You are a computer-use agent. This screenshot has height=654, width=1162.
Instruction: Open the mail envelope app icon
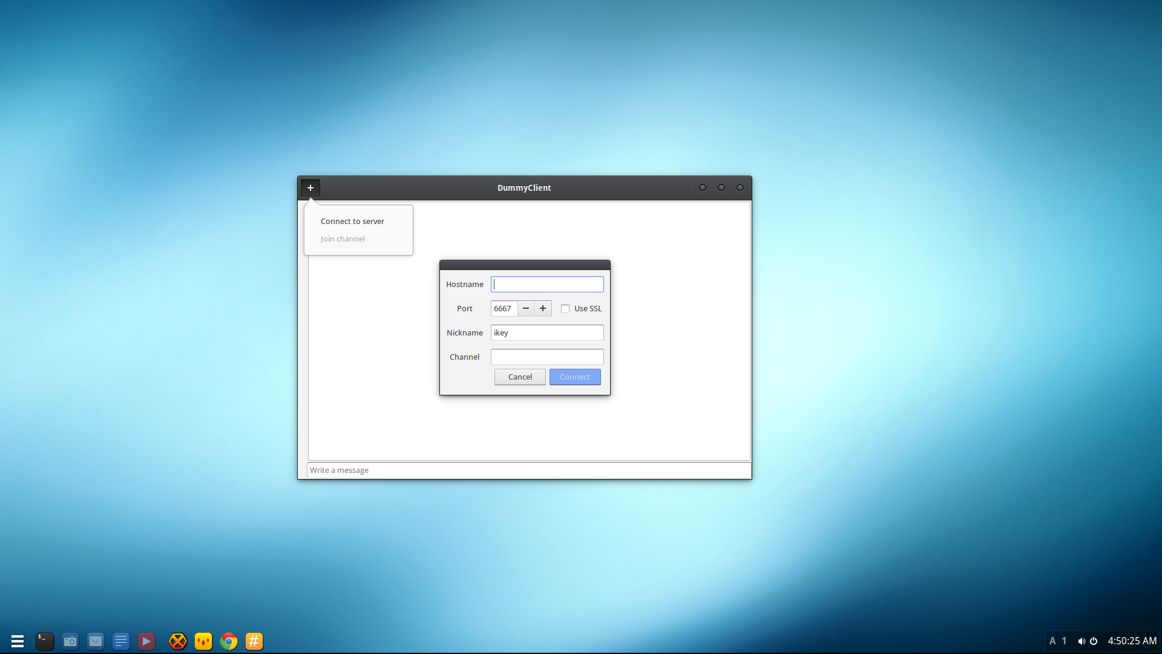pos(96,641)
